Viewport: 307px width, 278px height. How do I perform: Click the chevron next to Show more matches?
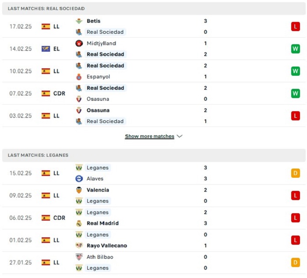tap(179, 136)
